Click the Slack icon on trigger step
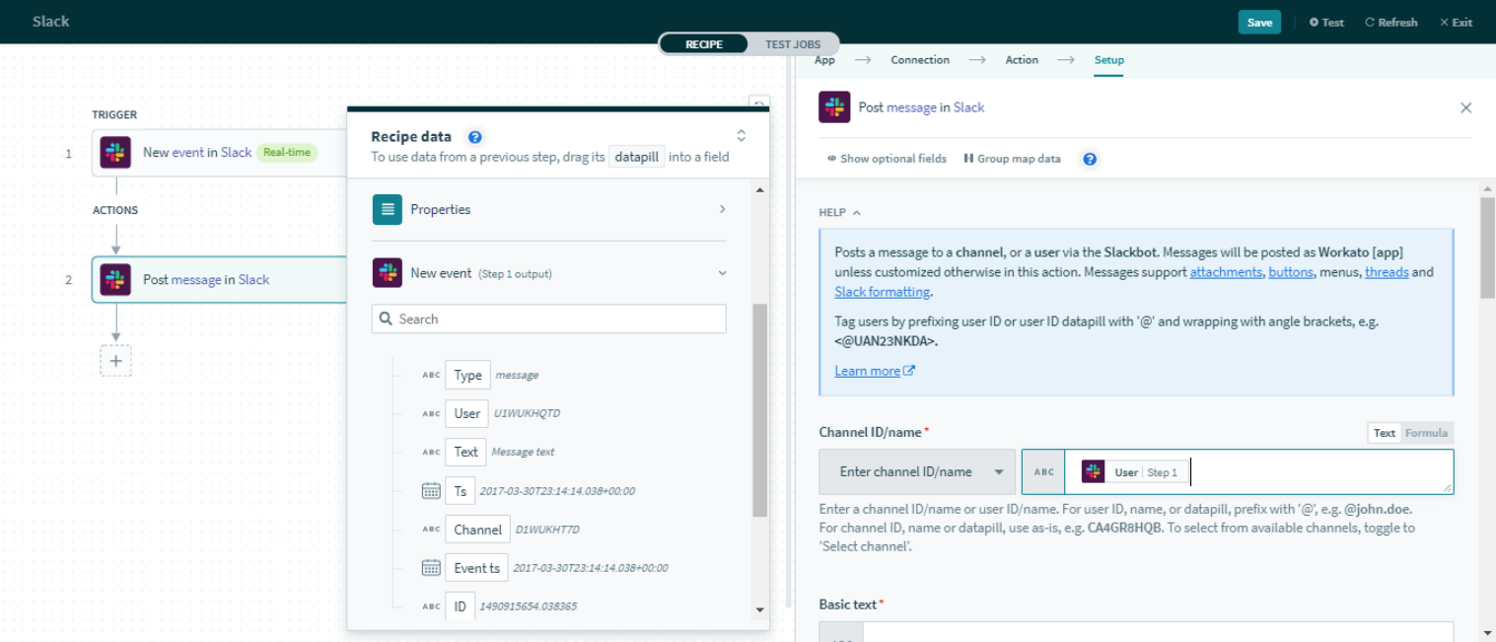The height and width of the screenshot is (642, 1496). [x=116, y=153]
